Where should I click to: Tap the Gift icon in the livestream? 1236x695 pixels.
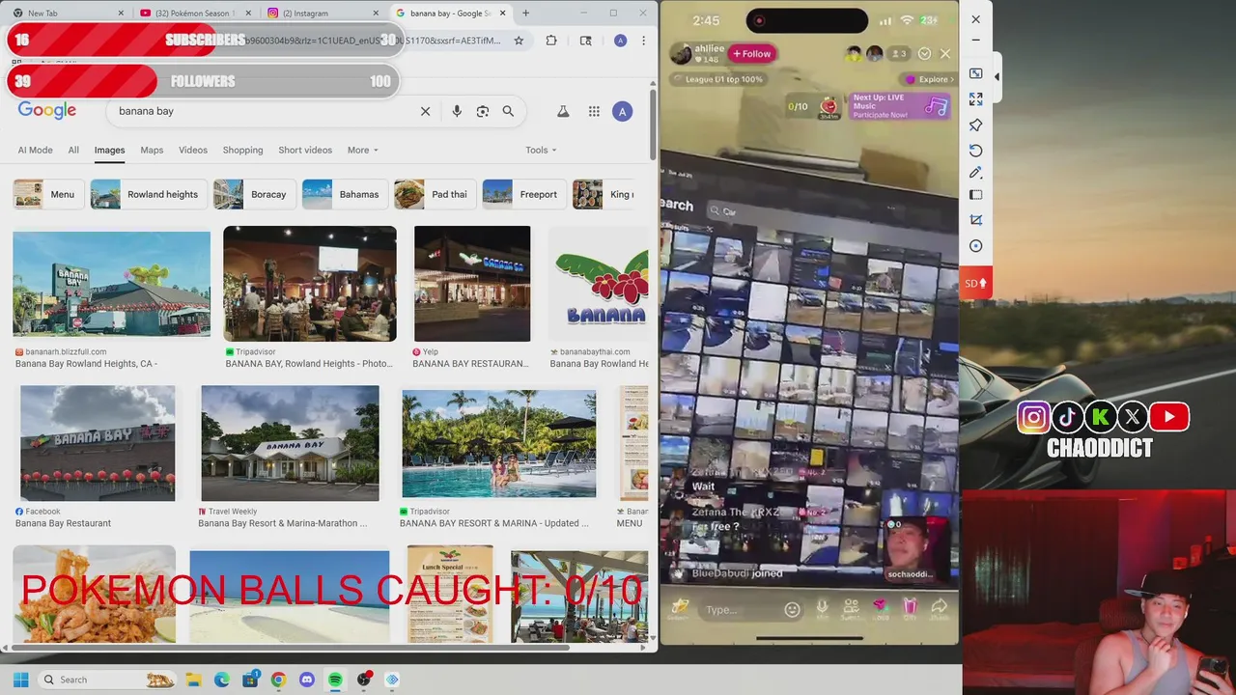point(910,607)
